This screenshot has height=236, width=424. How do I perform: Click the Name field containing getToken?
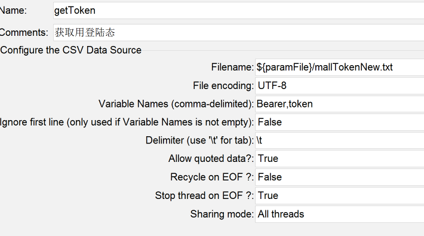238,11
